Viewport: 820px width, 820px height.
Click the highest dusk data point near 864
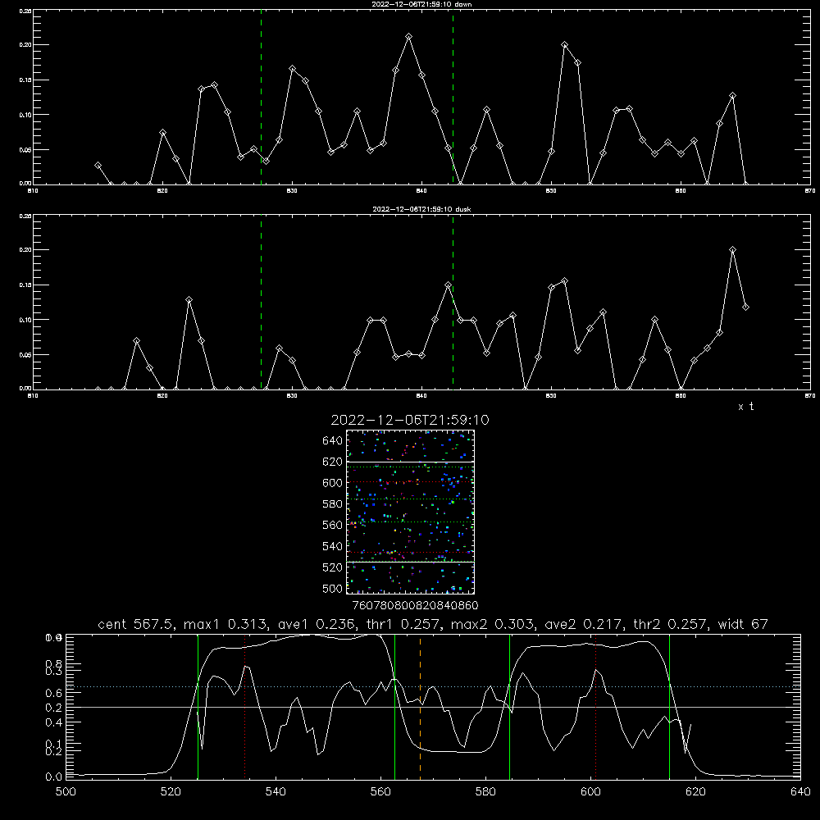pos(732,250)
